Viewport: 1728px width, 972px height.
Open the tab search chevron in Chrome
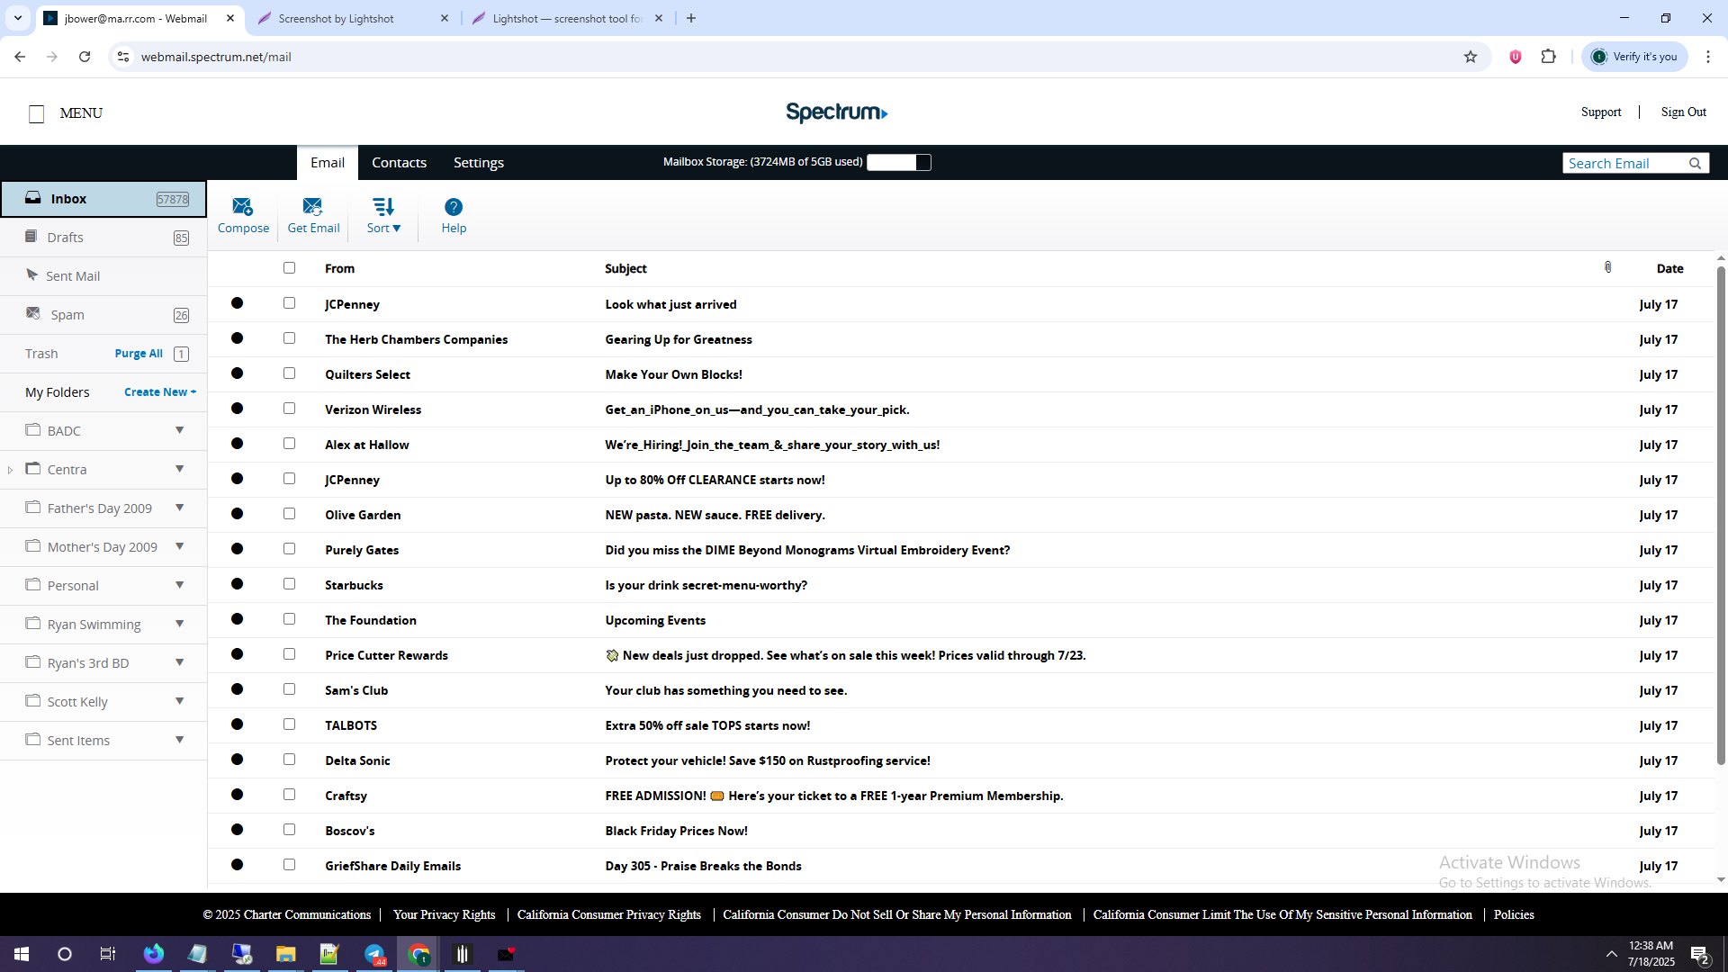coord(17,18)
